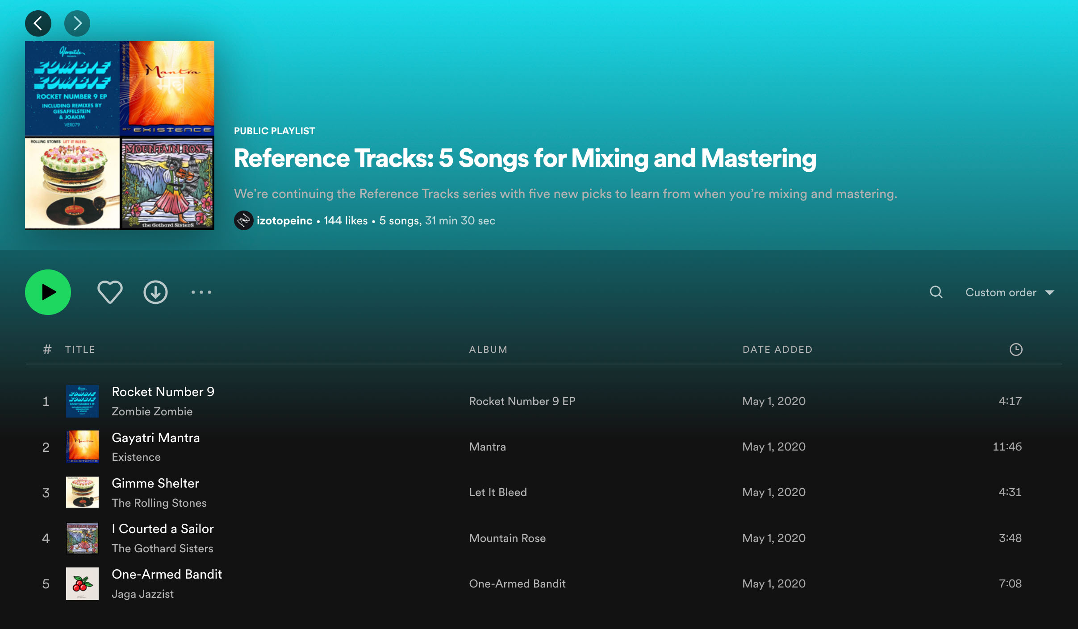This screenshot has width=1078, height=629.
Task: Go forward with the right arrow button
Action: (x=77, y=23)
